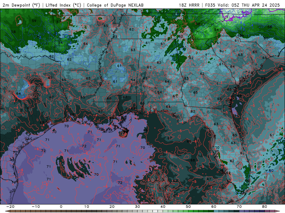Image resolution: width=285 pixels, height=213 pixels.
Task: Click the "18Z HRRR" model run label
Action: [x=189, y=5]
